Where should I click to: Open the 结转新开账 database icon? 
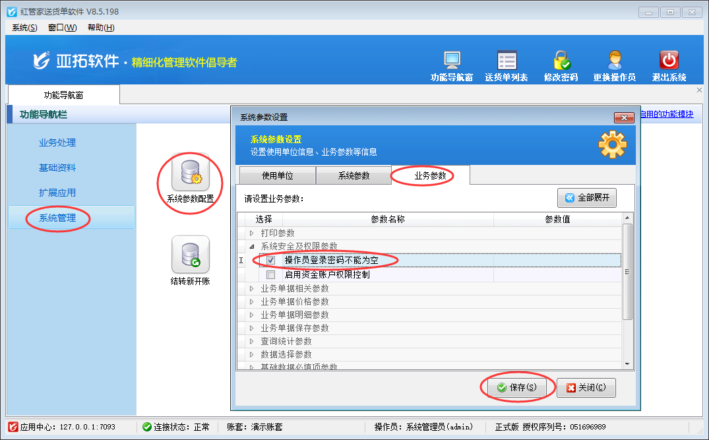click(190, 255)
